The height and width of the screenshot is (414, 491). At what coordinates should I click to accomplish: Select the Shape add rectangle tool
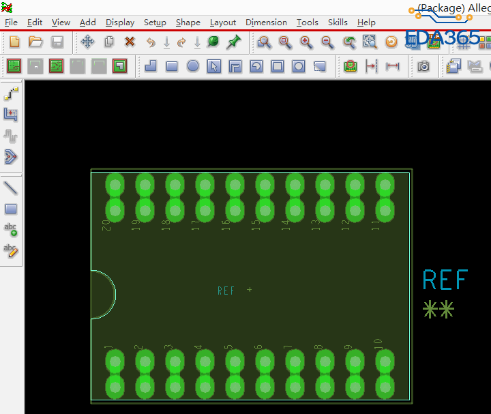172,66
